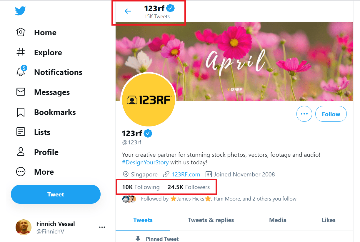Expand the More menu in sidebar
This screenshot has height=242, width=360.
click(21, 172)
